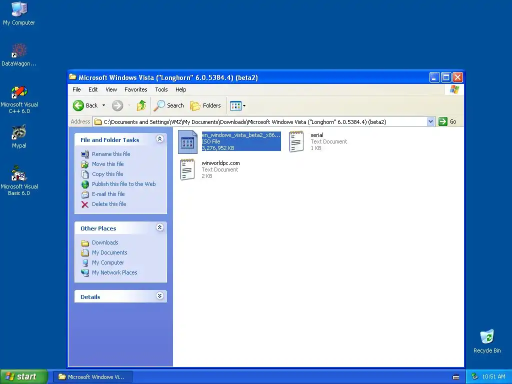Click the Start button
The width and height of the screenshot is (512, 384).
pyautogui.click(x=23, y=376)
